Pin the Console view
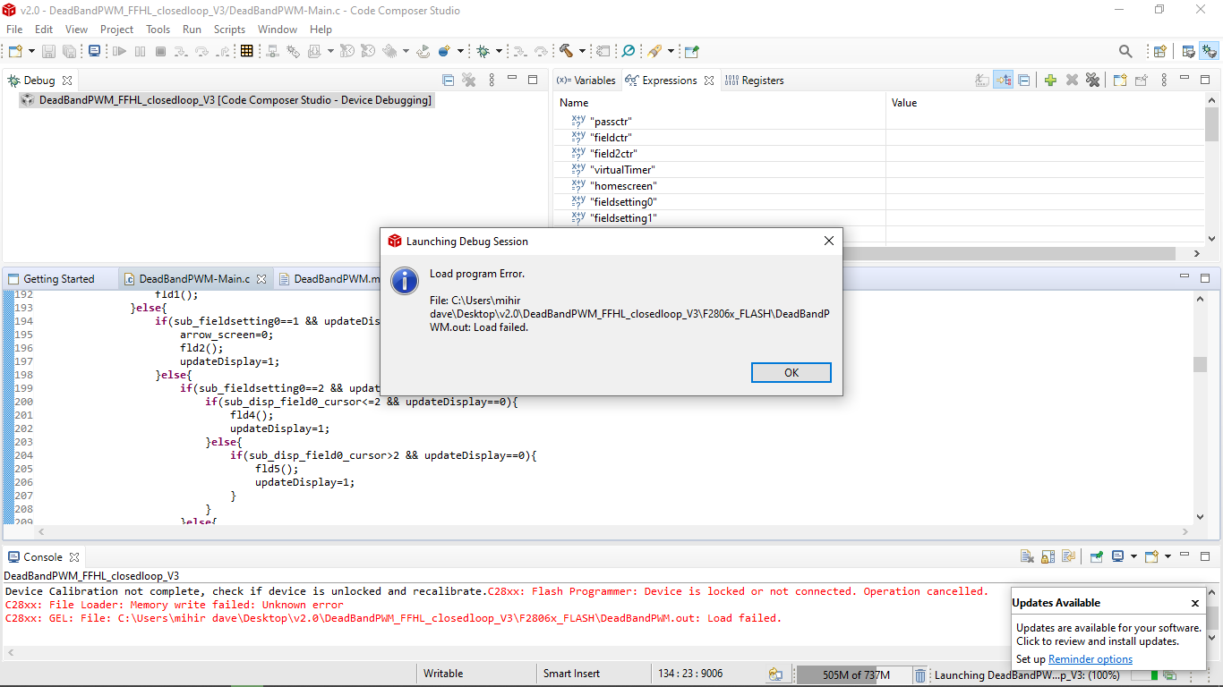Viewport: 1223px width, 687px height. [x=1096, y=556]
